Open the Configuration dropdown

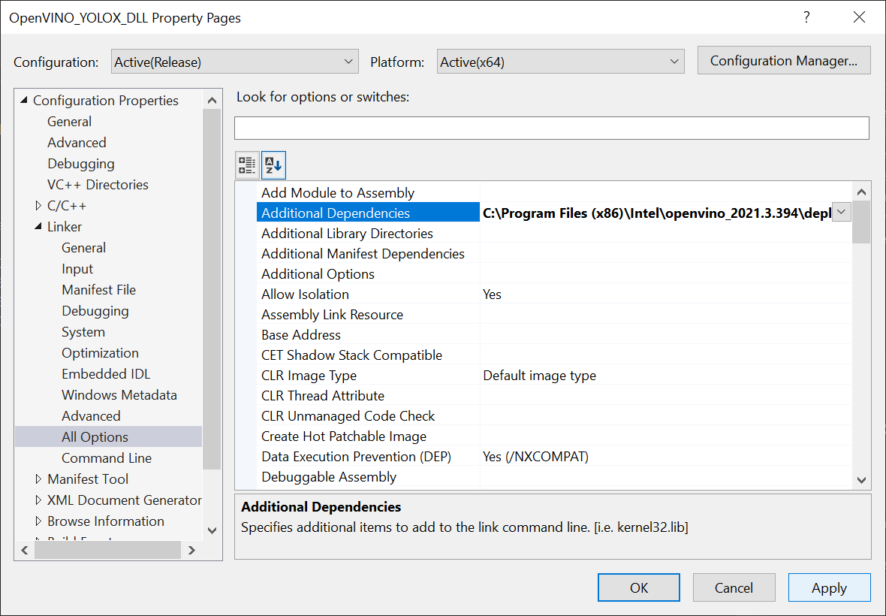coord(234,62)
